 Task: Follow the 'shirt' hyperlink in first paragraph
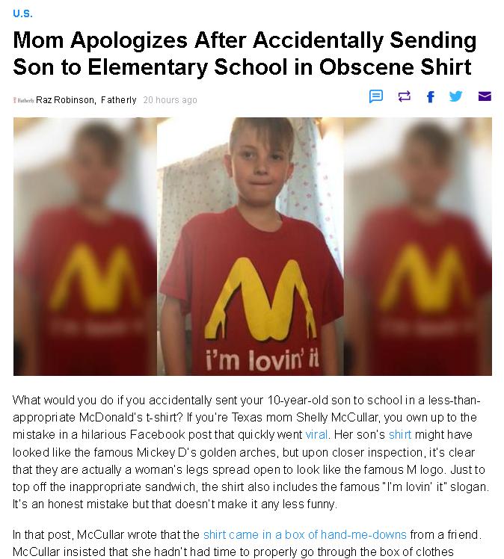[x=400, y=435]
